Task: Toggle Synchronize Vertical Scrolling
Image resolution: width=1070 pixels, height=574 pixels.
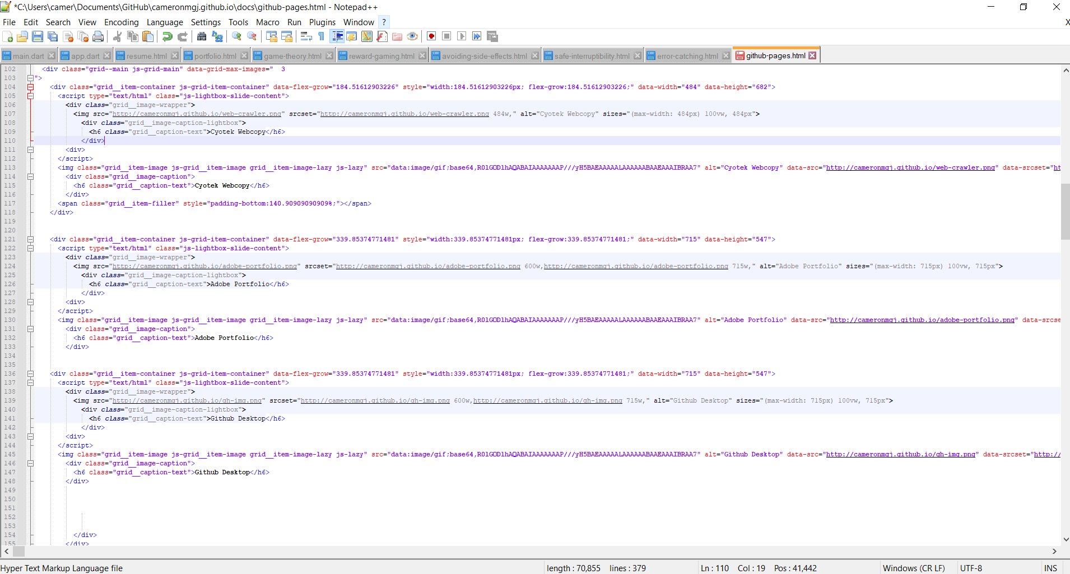Action: (272, 36)
